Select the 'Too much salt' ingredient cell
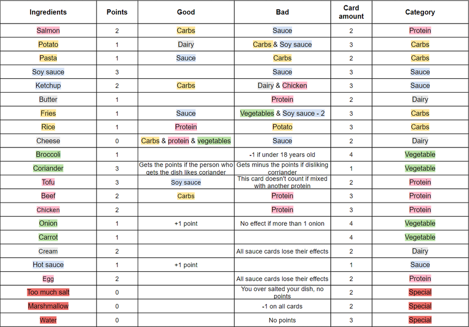The width and height of the screenshot is (469, 327). pos(48,292)
